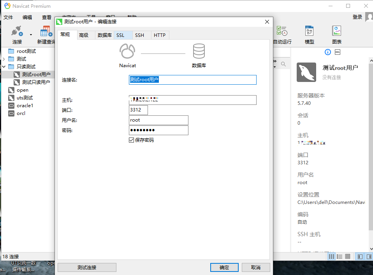The width and height of the screenshot is (373, 275).
Task: Click the New Query table icon
Action: (x=46, y=31)
